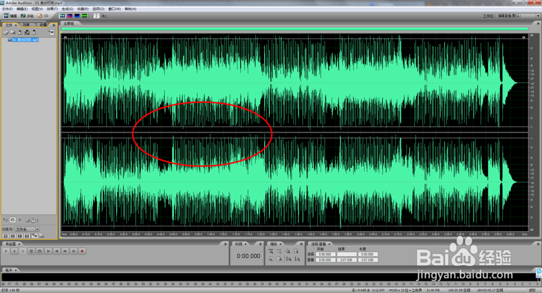Open the 选项(O) menu
The width and height of the screenshot is (542, 293).
(x=98, y=9)
